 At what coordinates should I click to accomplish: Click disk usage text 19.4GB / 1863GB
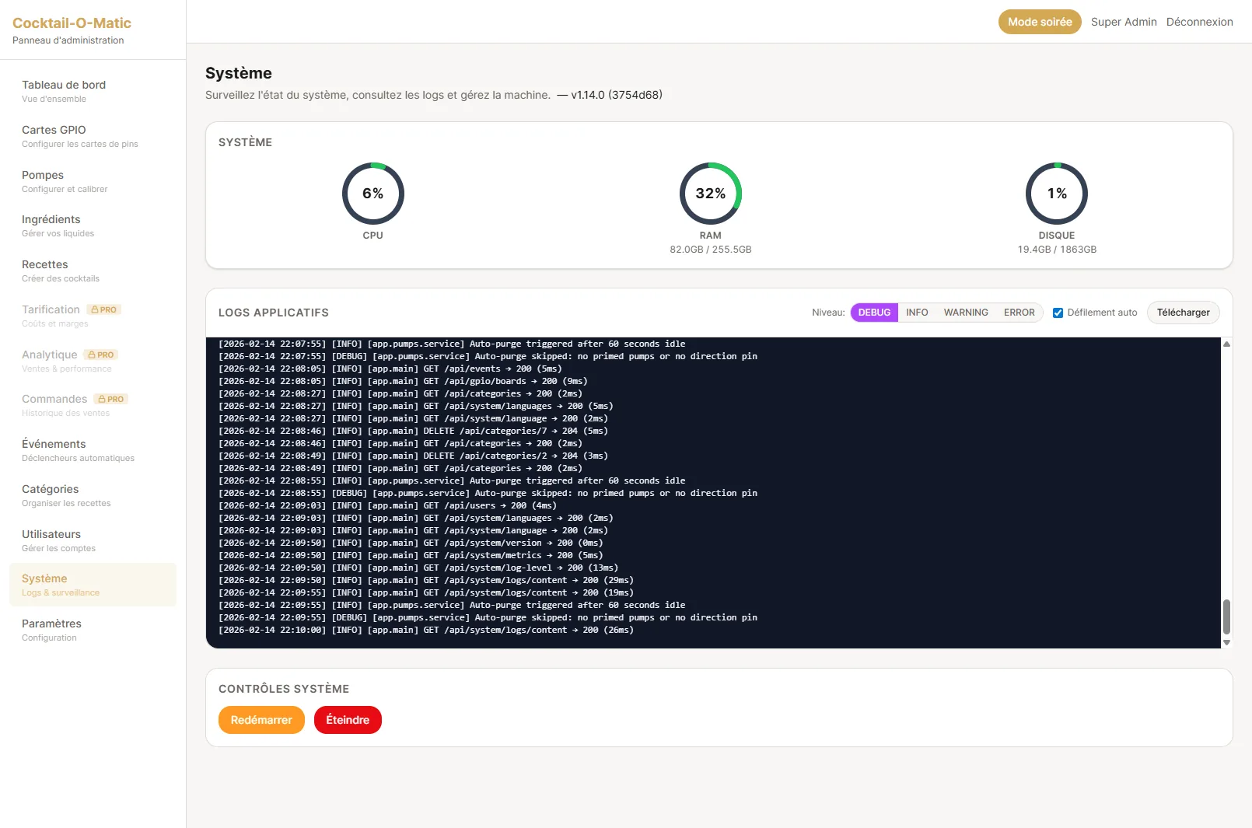[x=1057, y=250]
